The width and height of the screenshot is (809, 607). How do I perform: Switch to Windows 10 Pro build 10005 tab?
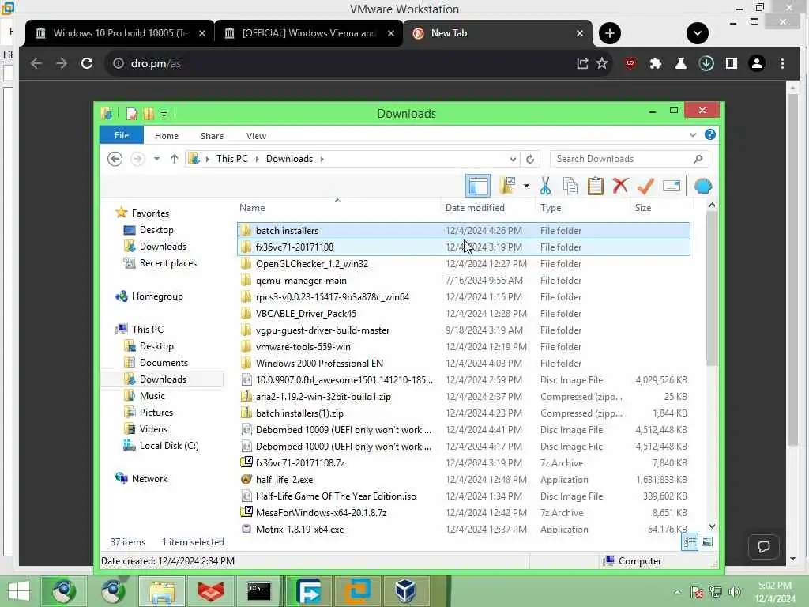(x=120, y=33)
